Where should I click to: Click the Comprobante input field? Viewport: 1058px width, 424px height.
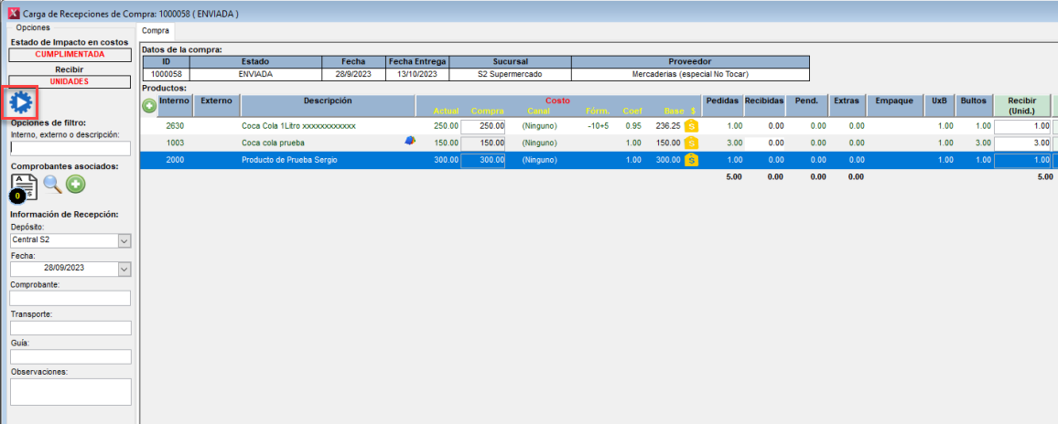70,299
